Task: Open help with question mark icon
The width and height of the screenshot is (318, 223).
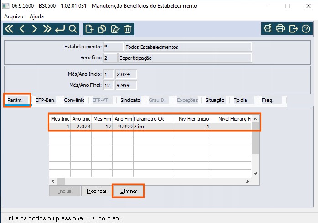Action: (306, 29)
